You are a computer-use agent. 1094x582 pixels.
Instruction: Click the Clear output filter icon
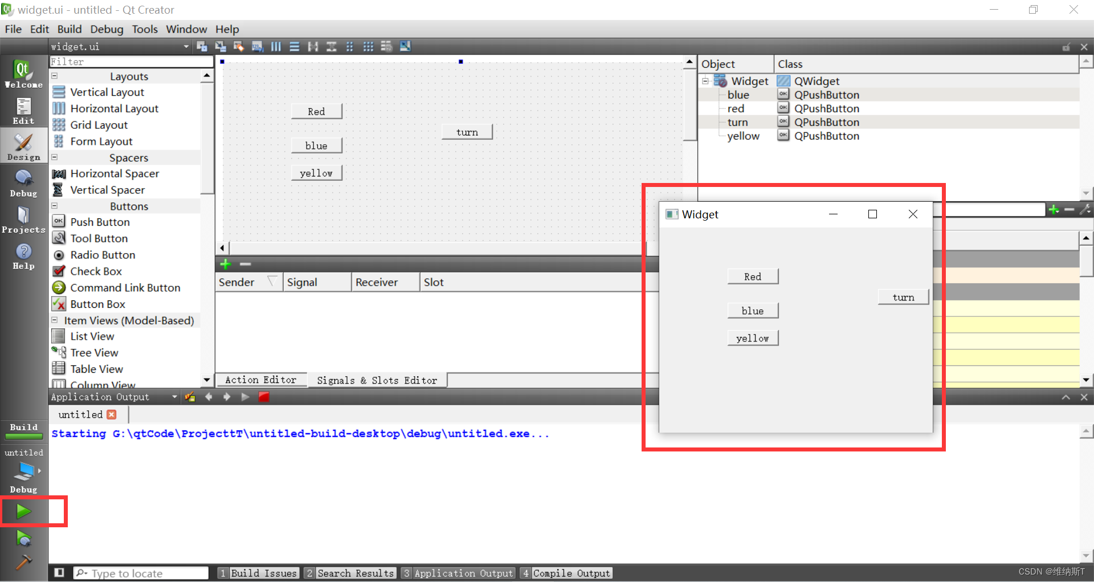pos(190,397)
